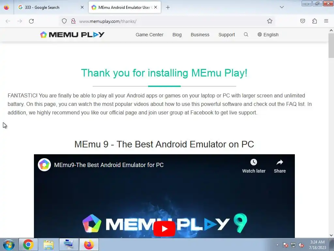Open the list all tabs chevron
This screenshot has width=334, height=251.
(x=281, y=7)
